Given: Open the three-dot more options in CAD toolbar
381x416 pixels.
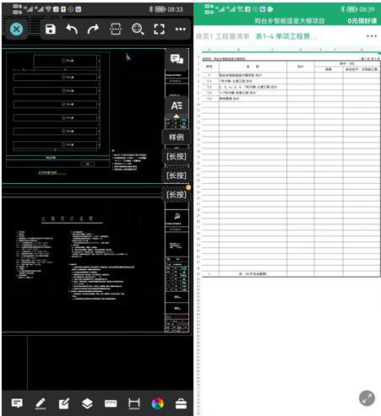Looking at the screenshot, I should click(181, 30).
